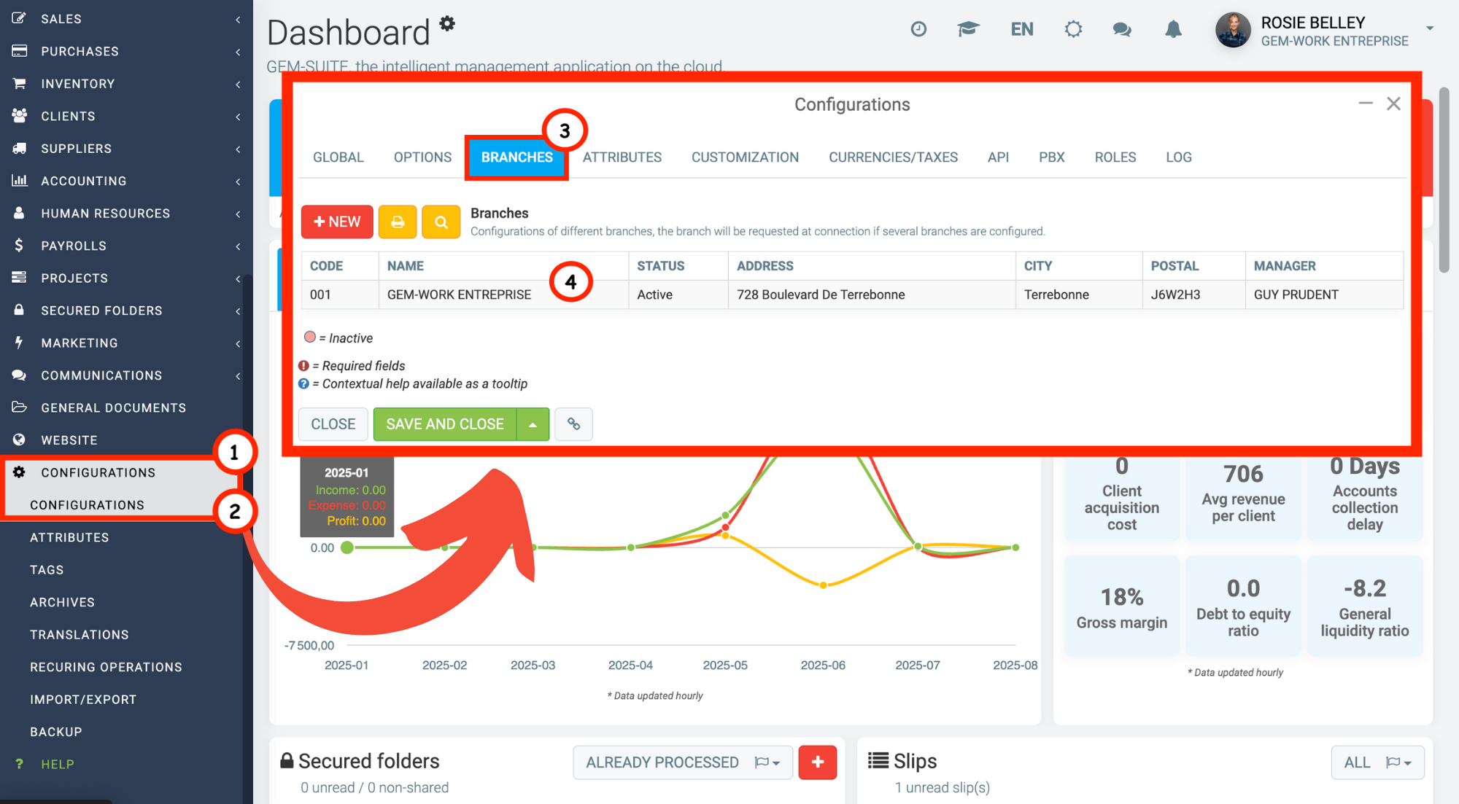Open the graduation cap training icon
Screen dimensions: 1459x804
(x=968, y=29)
